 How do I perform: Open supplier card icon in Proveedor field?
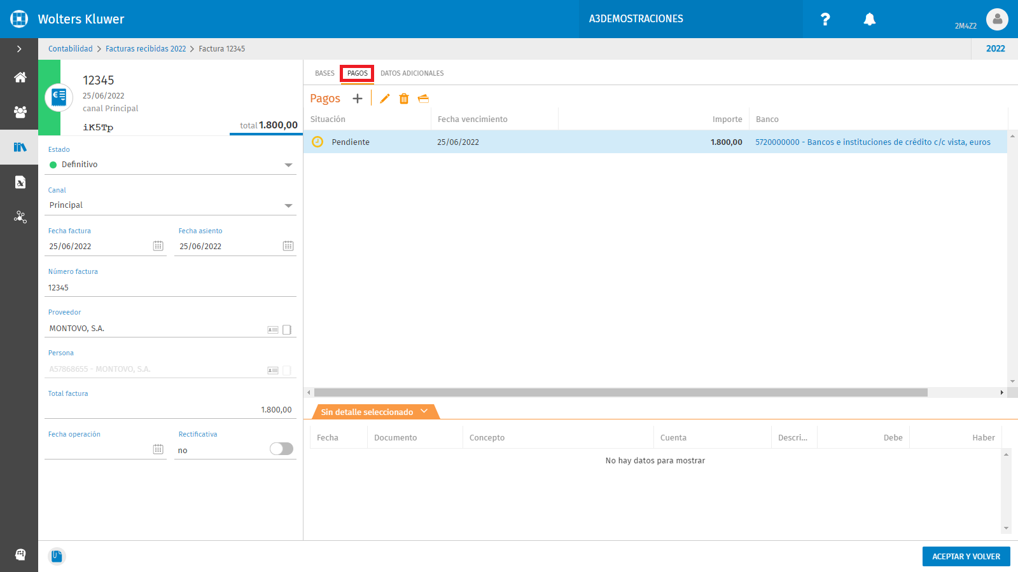(273, 329)
